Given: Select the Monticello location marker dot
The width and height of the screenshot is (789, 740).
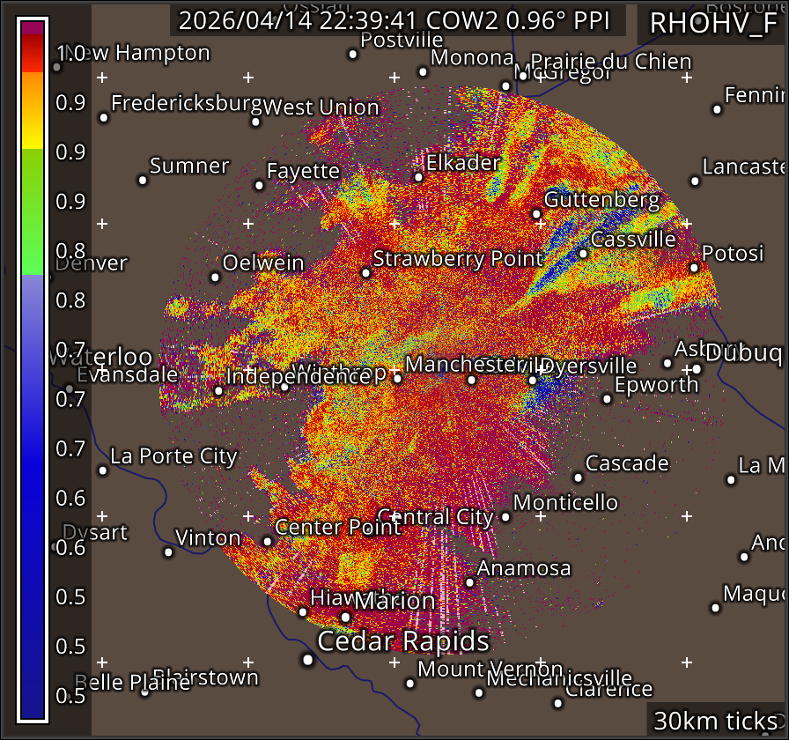Looking at the screenshot, I should pos(505,517).
